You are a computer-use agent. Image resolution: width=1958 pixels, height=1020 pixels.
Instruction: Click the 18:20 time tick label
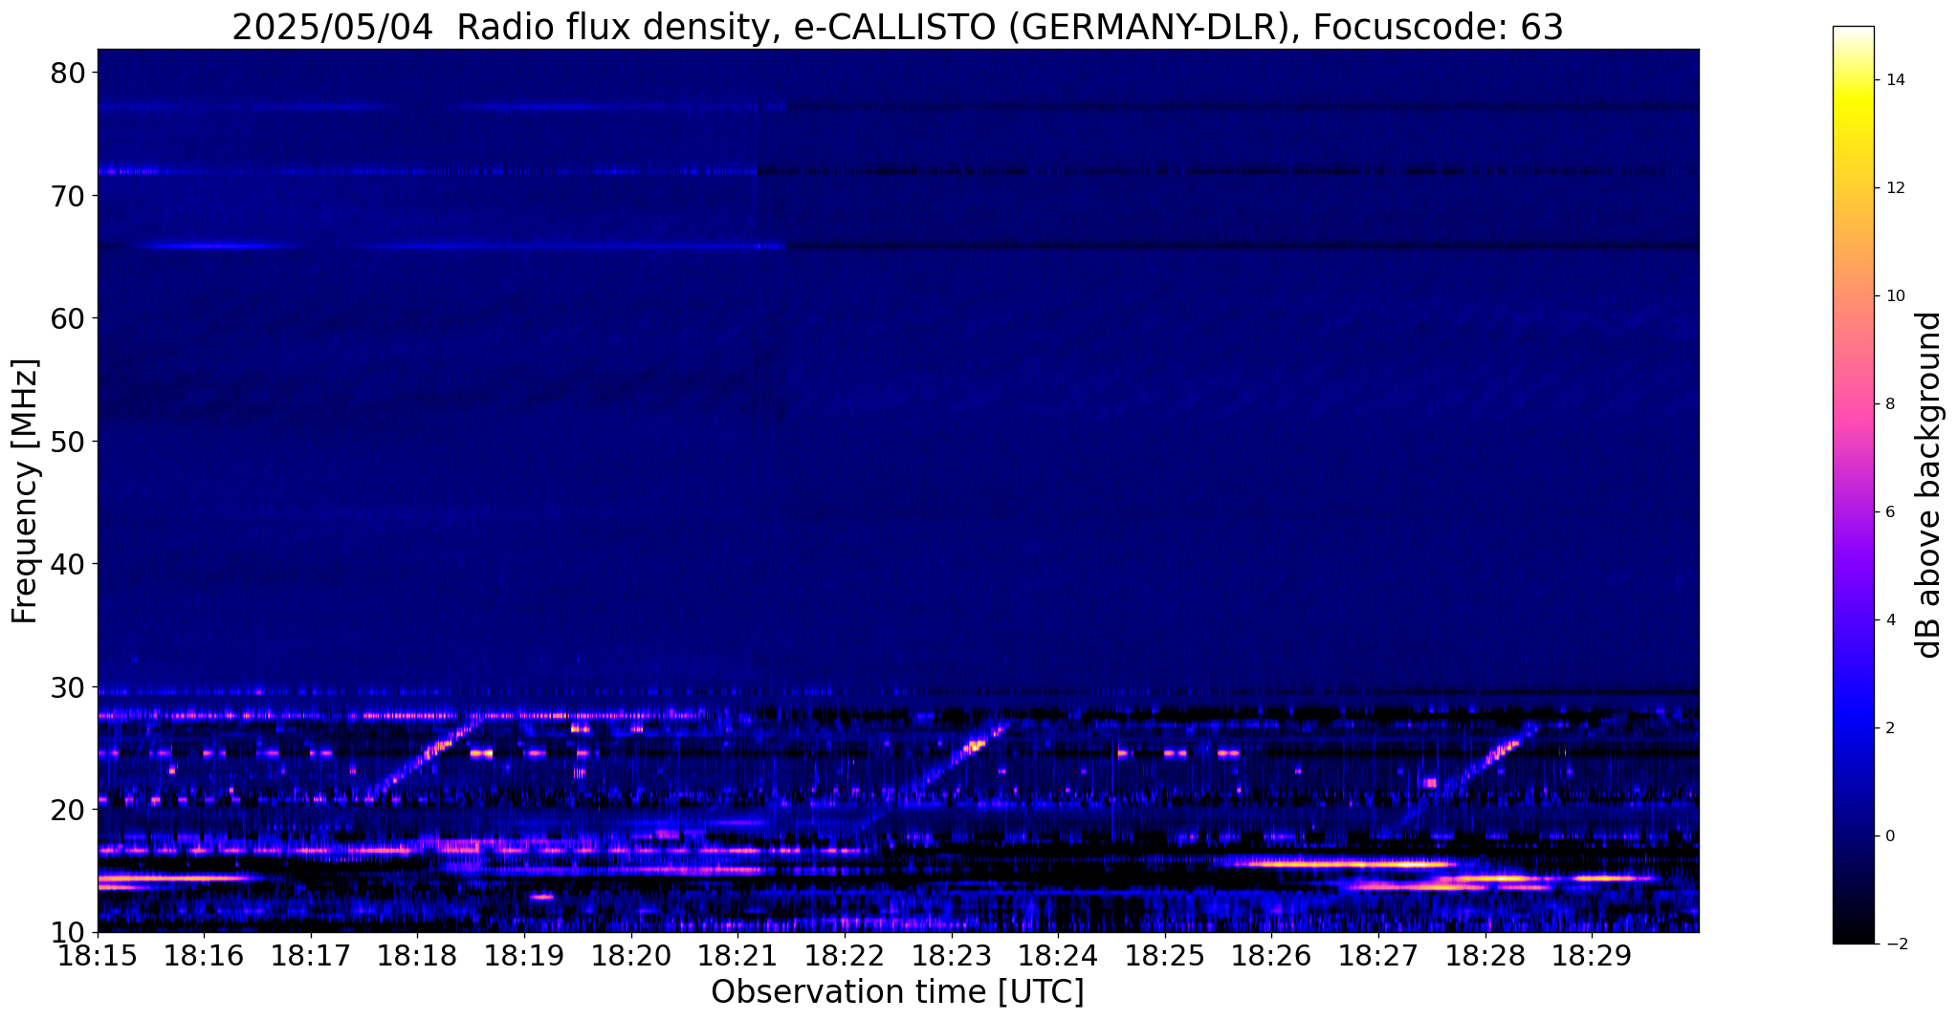click(x=631, y=955)
